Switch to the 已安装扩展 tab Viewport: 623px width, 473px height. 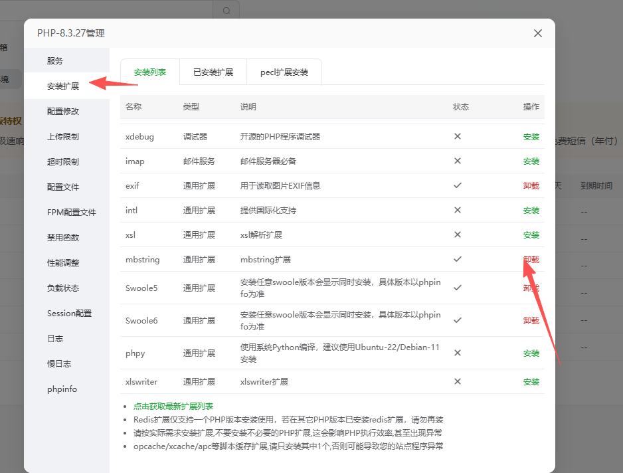coord(213,72)
